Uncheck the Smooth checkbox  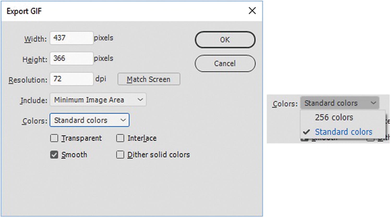[54, 155]
